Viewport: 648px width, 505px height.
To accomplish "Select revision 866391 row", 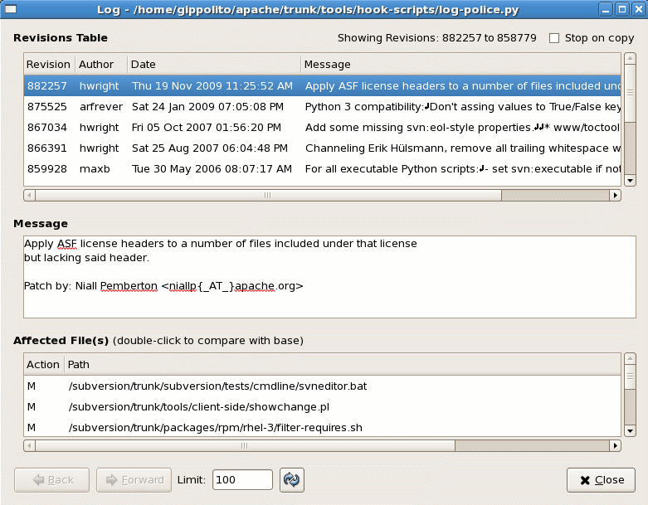I will (x=323, y=148).
